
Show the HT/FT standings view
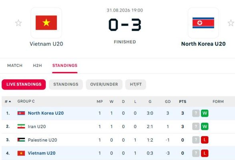136,84
